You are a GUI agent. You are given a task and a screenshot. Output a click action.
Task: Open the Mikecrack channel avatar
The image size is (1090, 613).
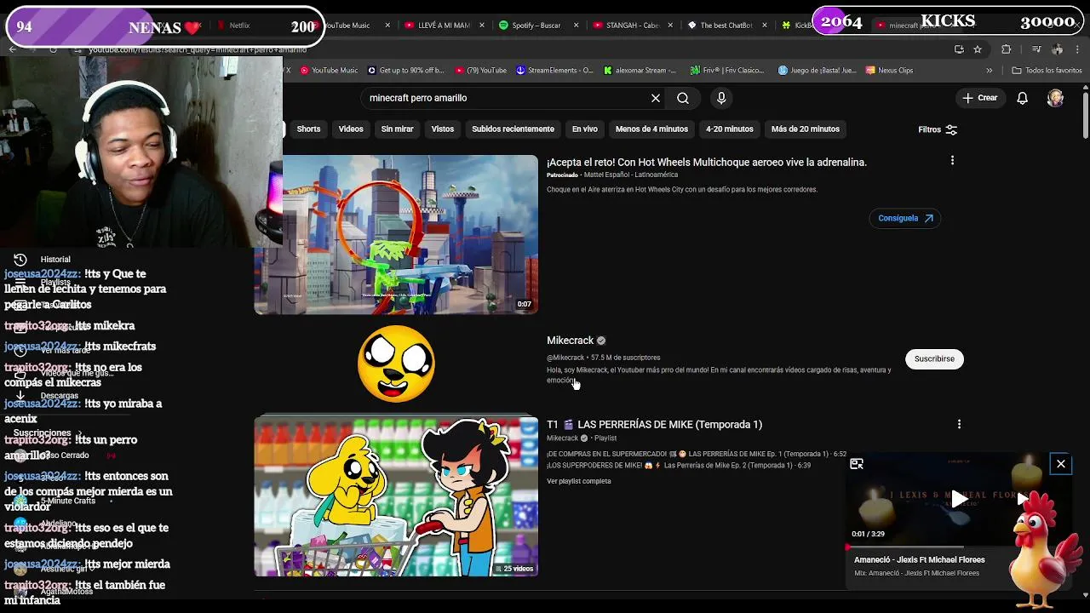[x=396, y=364]
